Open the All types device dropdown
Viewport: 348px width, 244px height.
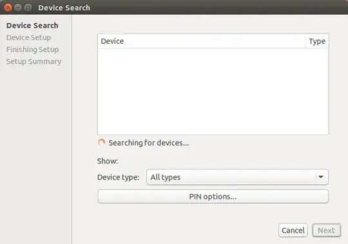(237, 177)
